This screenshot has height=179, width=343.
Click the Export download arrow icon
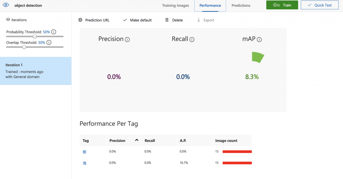(x=199, y=20)
